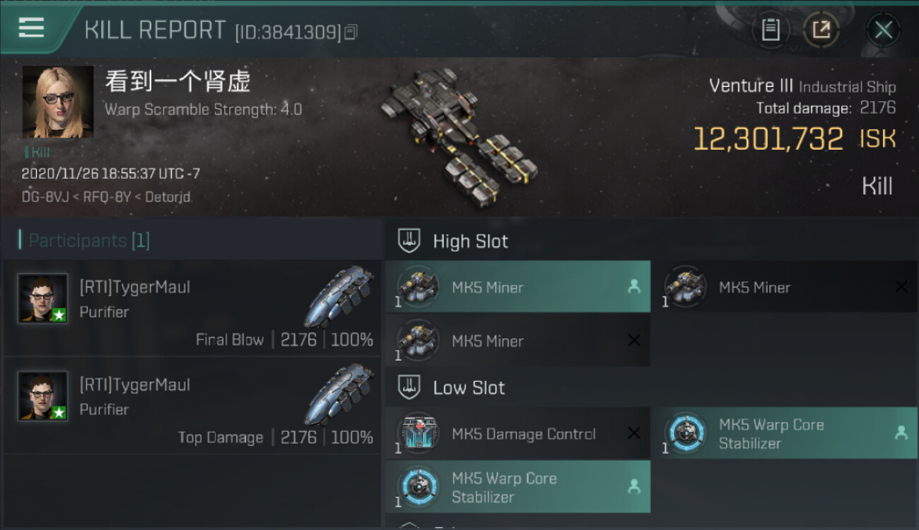Click the clipboard notes icon in header
The width and height of the screenshot is (919, 530).
[x=771, y=30]
